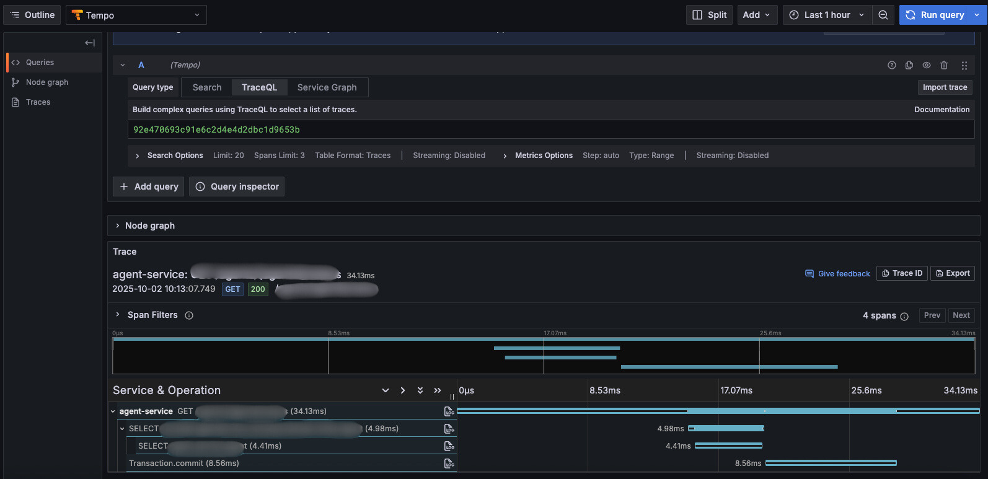Open logs icon for Transaction.commit span
988x479 pixels.
coord(449,464)
